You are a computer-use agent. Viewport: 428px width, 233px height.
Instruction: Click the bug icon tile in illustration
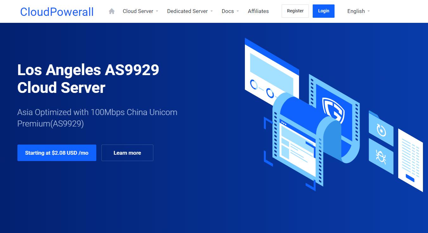pyautogui.click(x=381, y=156)
